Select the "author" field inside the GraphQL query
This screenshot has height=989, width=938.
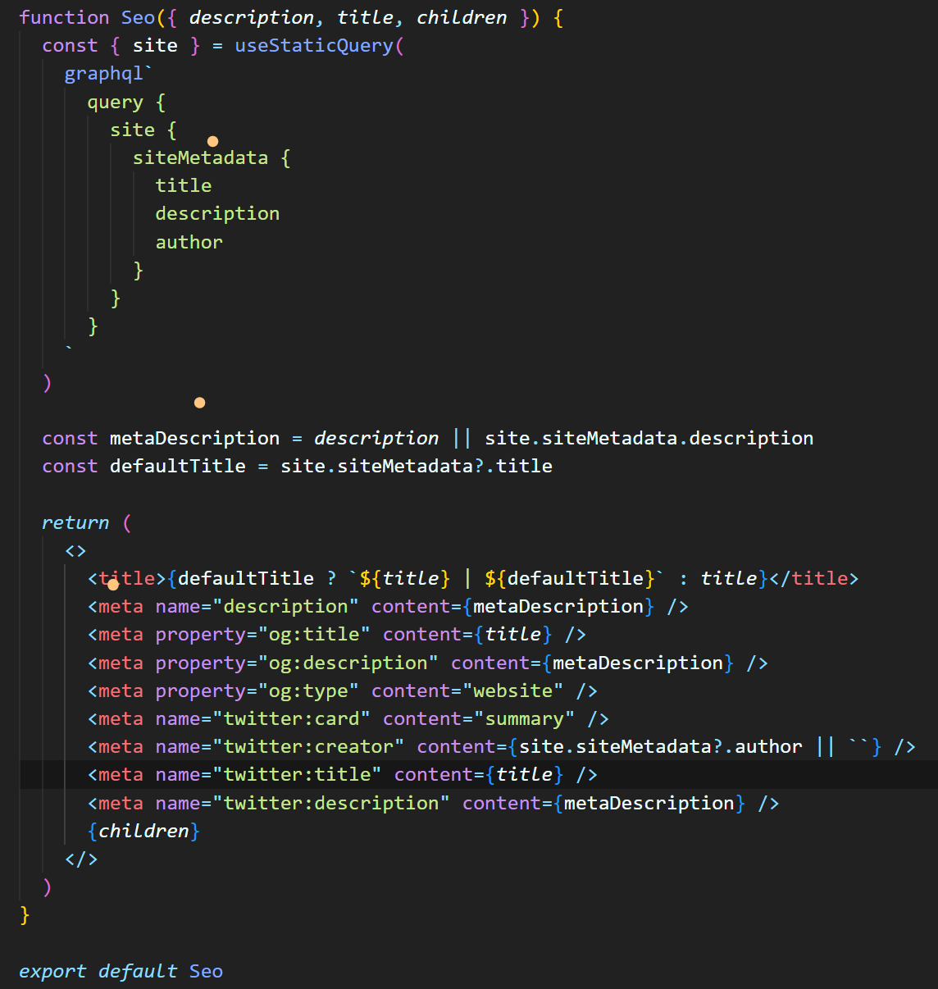coord(189,242)
